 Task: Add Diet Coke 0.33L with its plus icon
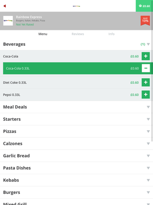coord(146,82)
